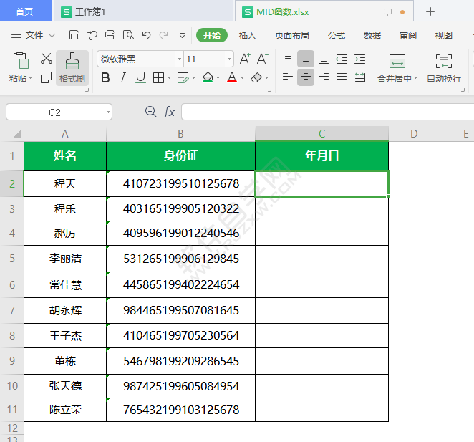The image size is (474, 442).
Task: Open Print Preview icon
Action: click(x=128, y=35)
